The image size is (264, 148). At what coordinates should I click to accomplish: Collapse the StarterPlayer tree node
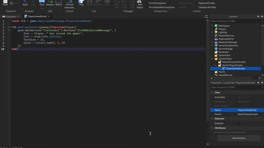(212, 58)
